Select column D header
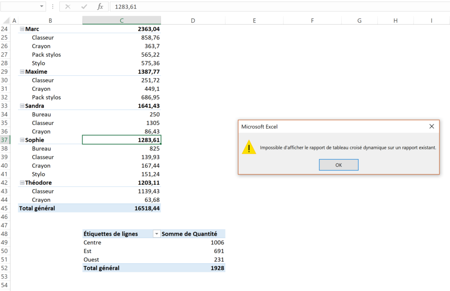 (193, 21)
